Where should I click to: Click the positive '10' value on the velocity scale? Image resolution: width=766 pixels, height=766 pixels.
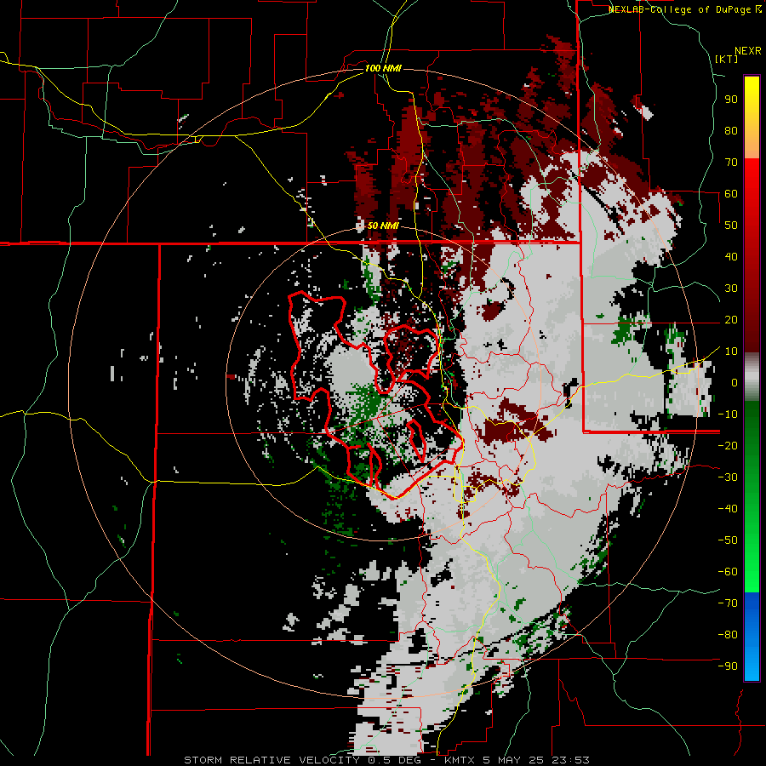(x=731, y=352)
